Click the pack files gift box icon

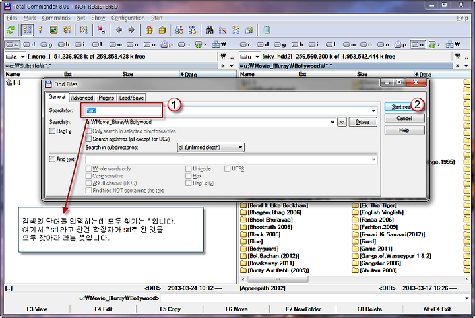[x=149, y=30]
